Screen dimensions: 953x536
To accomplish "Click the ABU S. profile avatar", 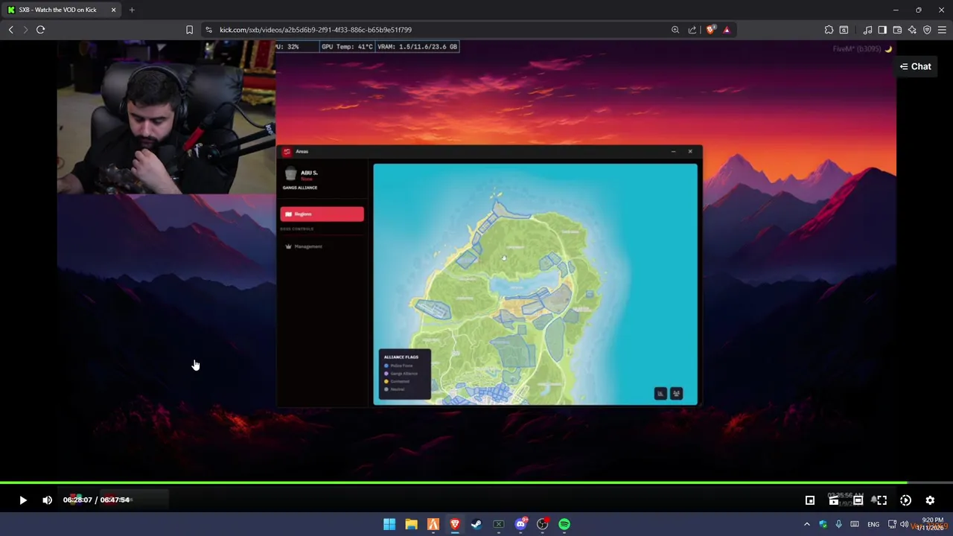I will tap(290, 173).
